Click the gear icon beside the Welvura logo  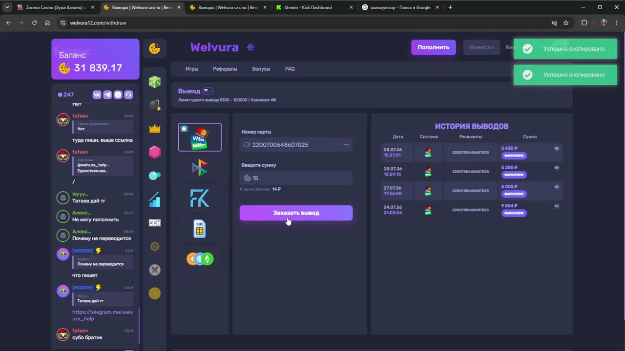(x=250, y=47)
